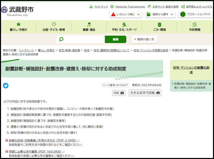
Task: Go to 市政情報 menu section
Action: tap(195, 26)
